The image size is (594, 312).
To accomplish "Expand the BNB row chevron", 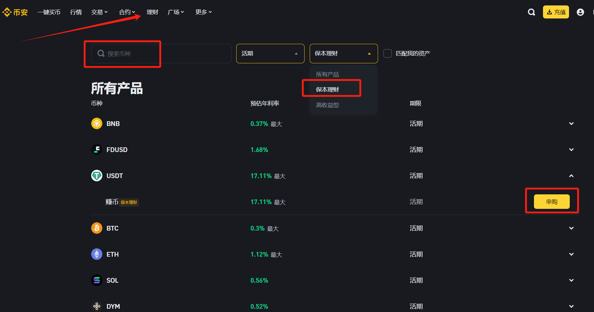I will coord(571,123).
